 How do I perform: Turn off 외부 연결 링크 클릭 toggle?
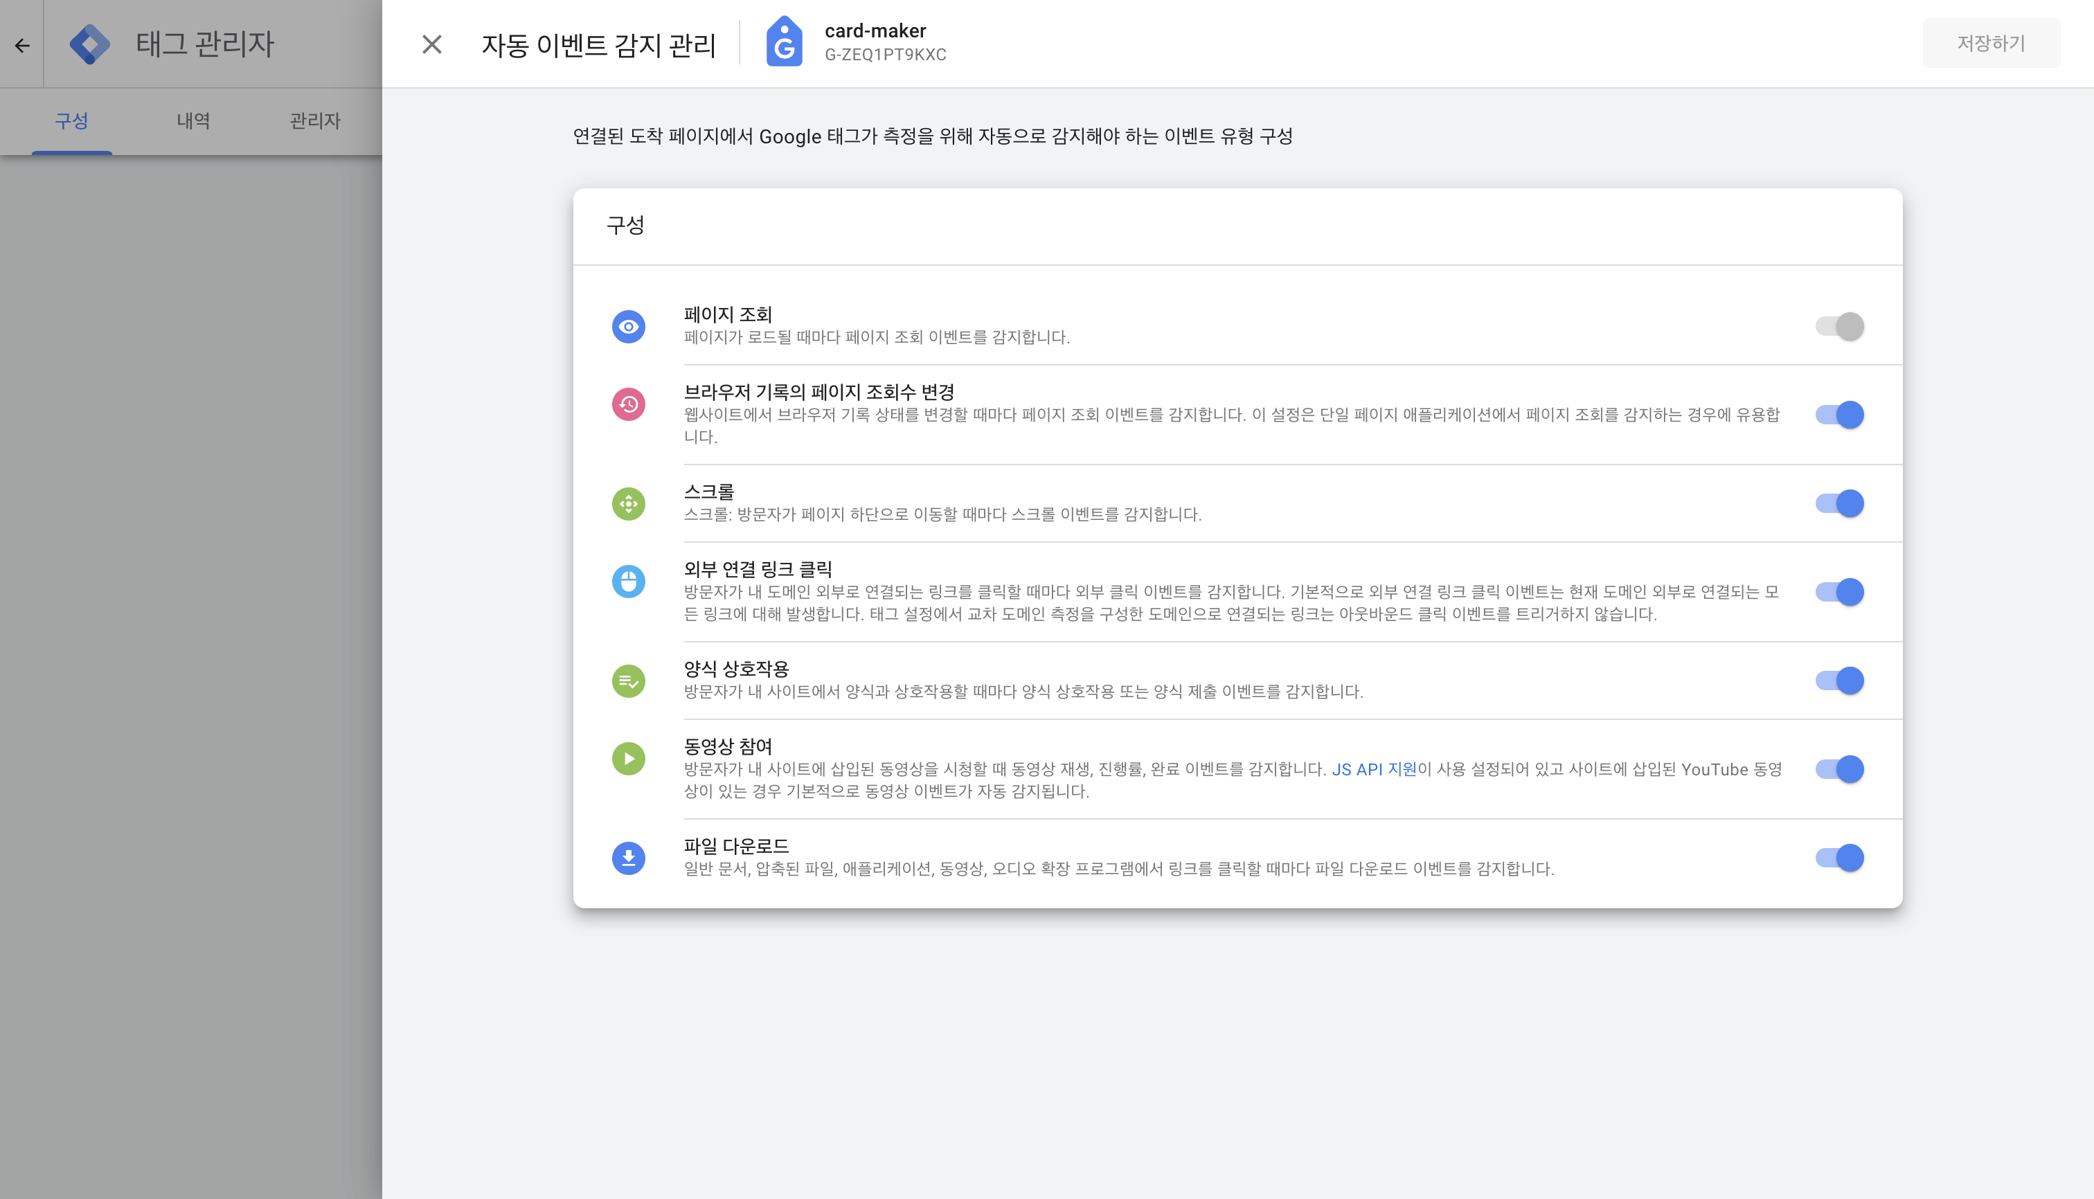coord(1838,592)
